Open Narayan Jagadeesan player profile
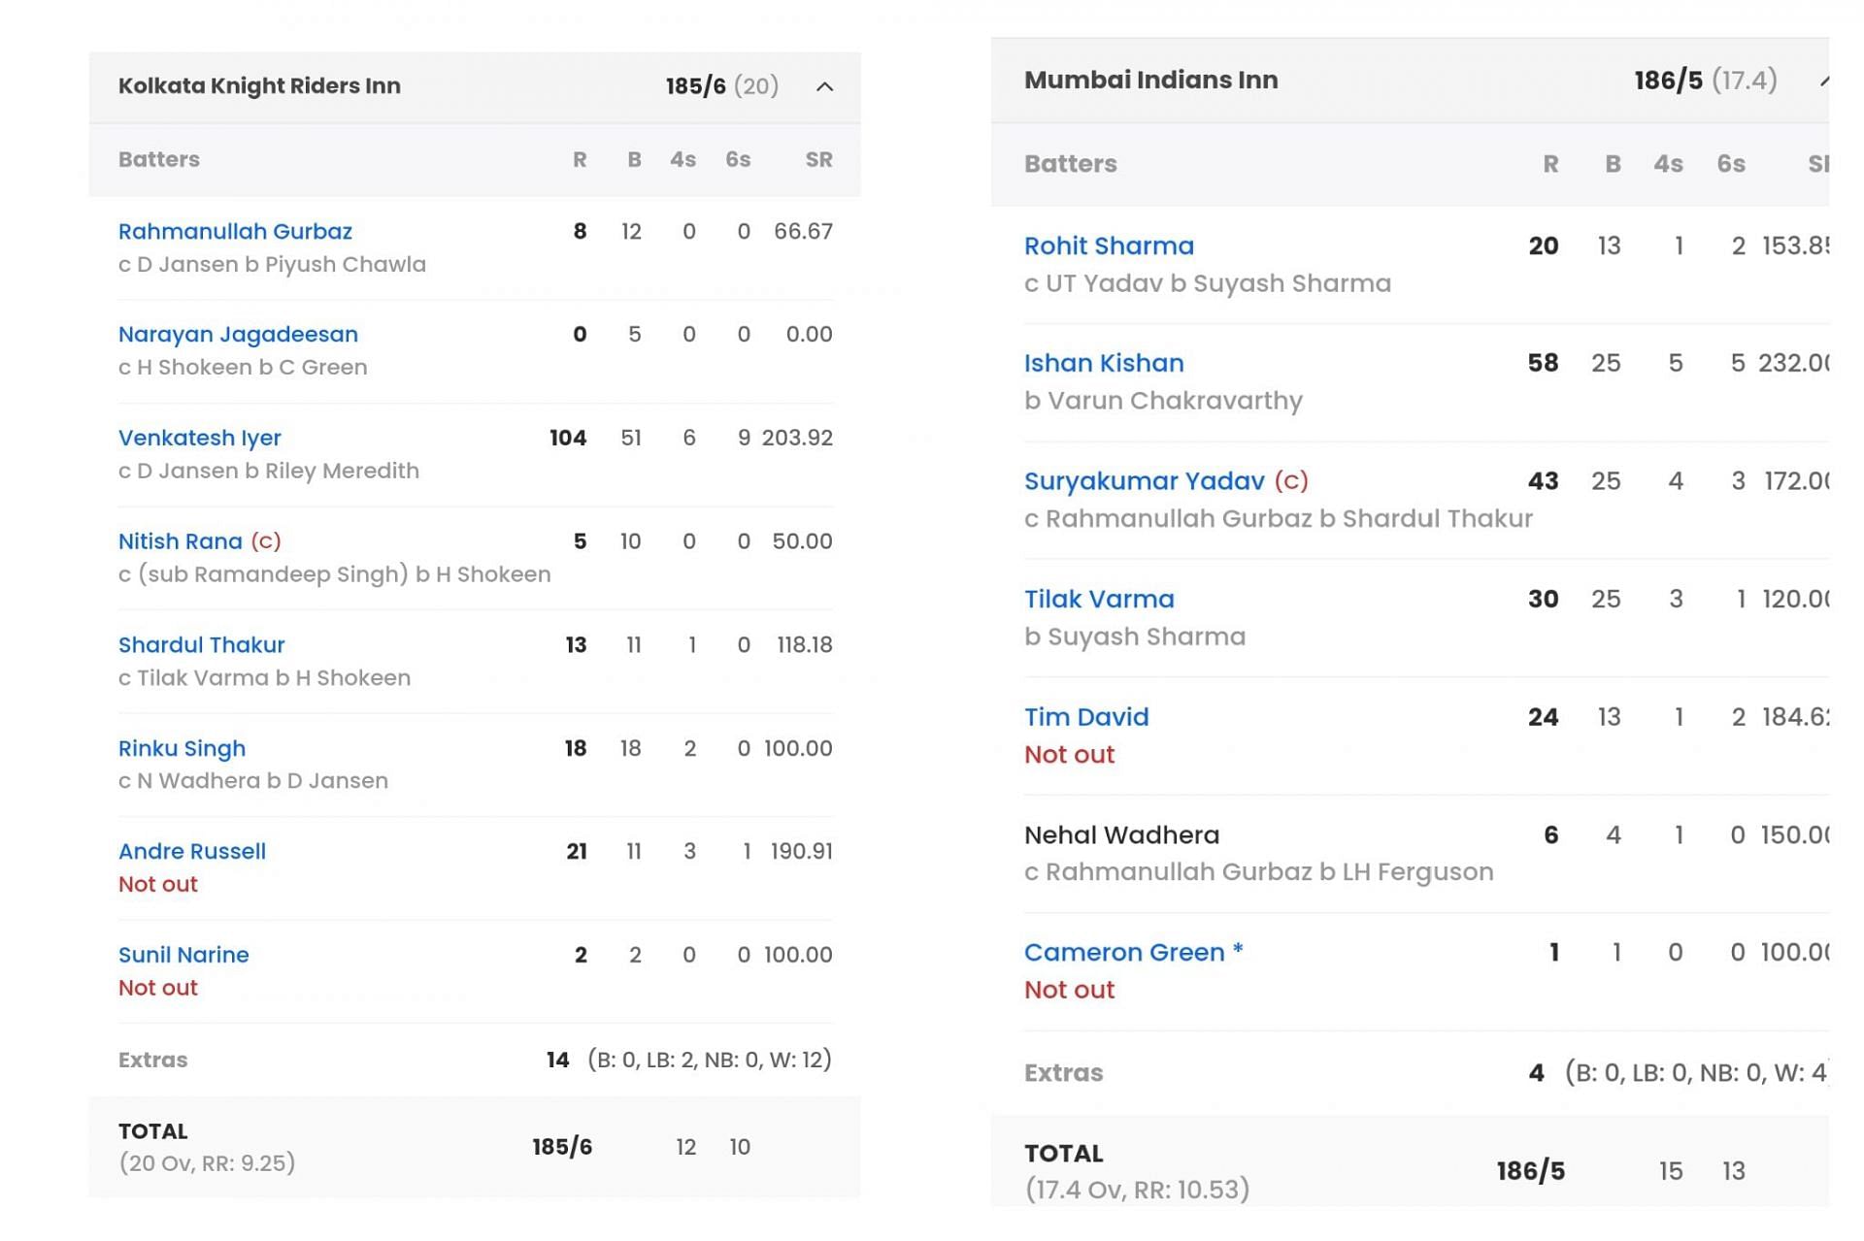 pos(238,334)
